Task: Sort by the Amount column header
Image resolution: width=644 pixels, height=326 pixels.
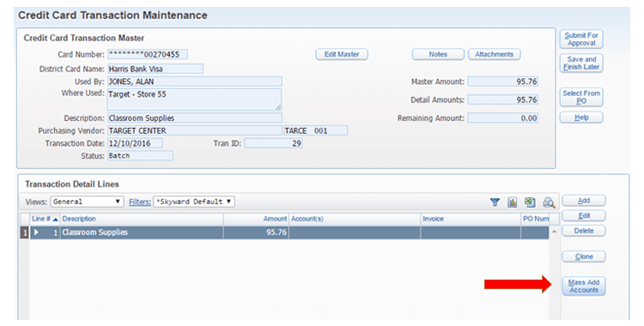Action: pyautogui.click(x=256, y=220)
